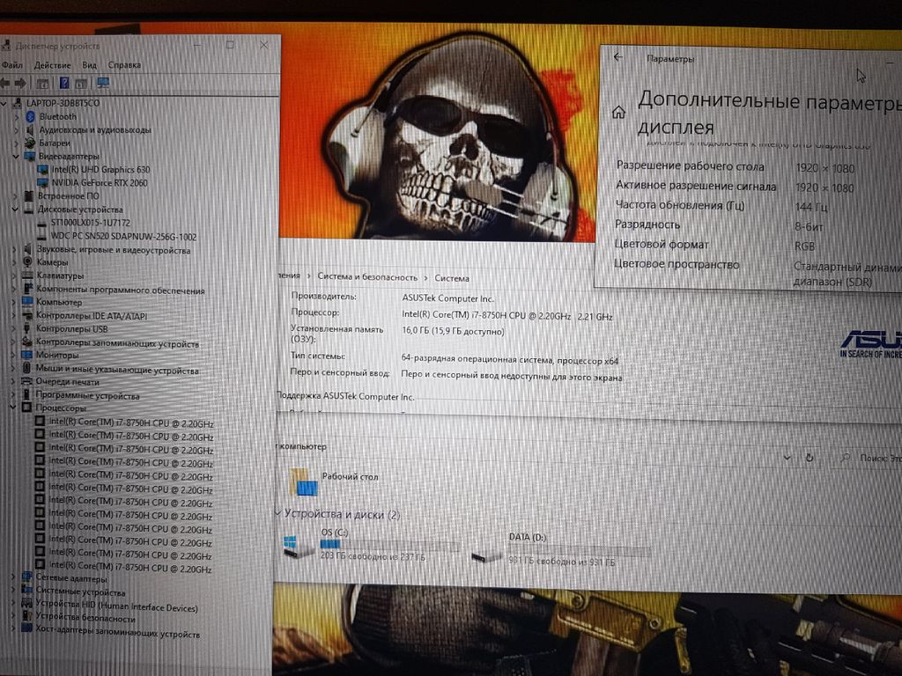Select the WDC PC SN520 disk drive
Image resolution: width=902 pixels, height=676 pixels.
pos(123,237)
